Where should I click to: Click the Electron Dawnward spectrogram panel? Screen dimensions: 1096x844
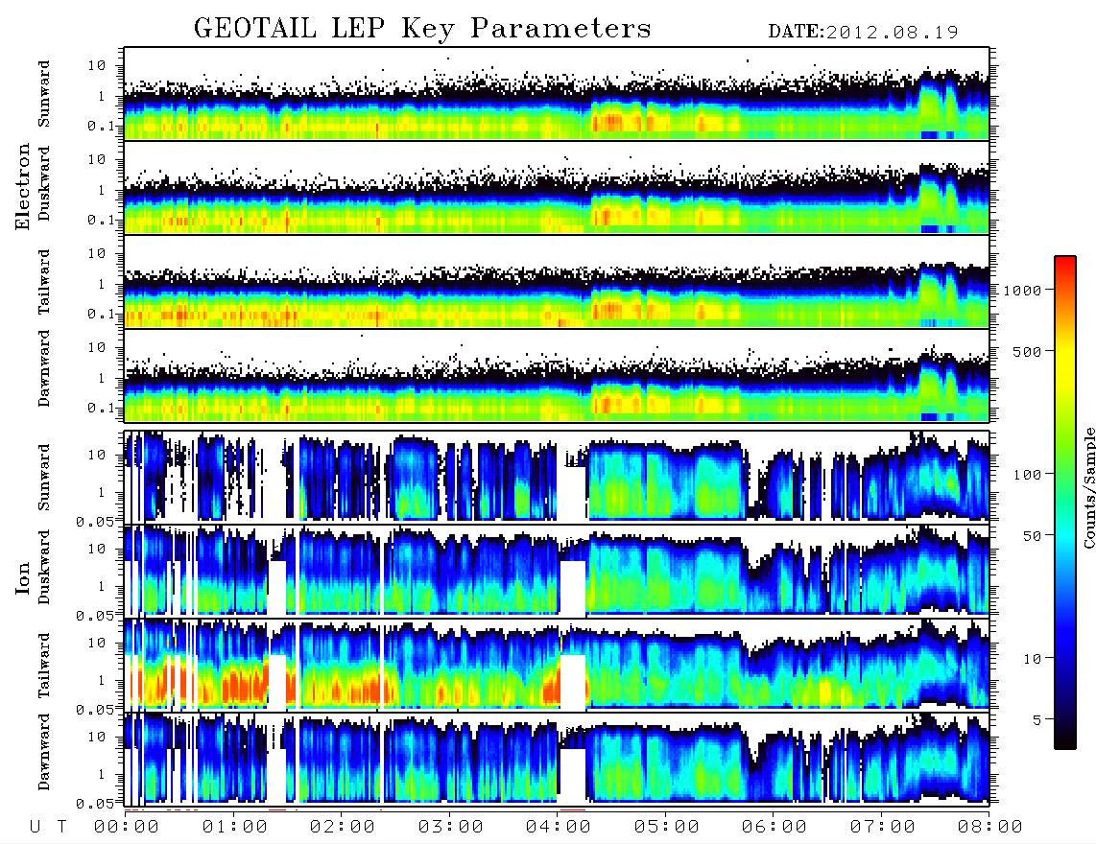(557, 376)
